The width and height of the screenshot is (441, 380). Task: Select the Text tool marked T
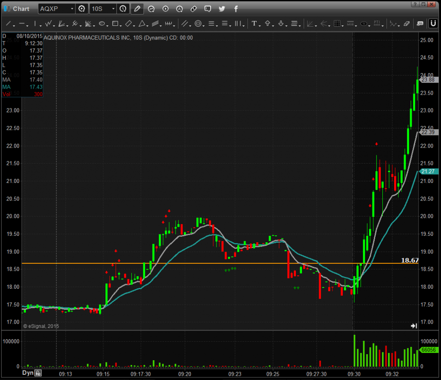pyautogui.click(x=254, y=24)
